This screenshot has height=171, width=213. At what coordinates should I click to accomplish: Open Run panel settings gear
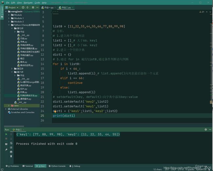206,129
